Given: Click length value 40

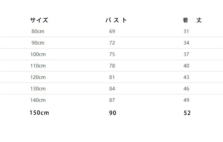Looking at the screenshot, I should (x=186, y=66).
